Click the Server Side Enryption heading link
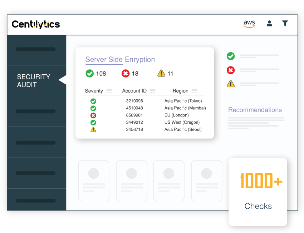 120,60
